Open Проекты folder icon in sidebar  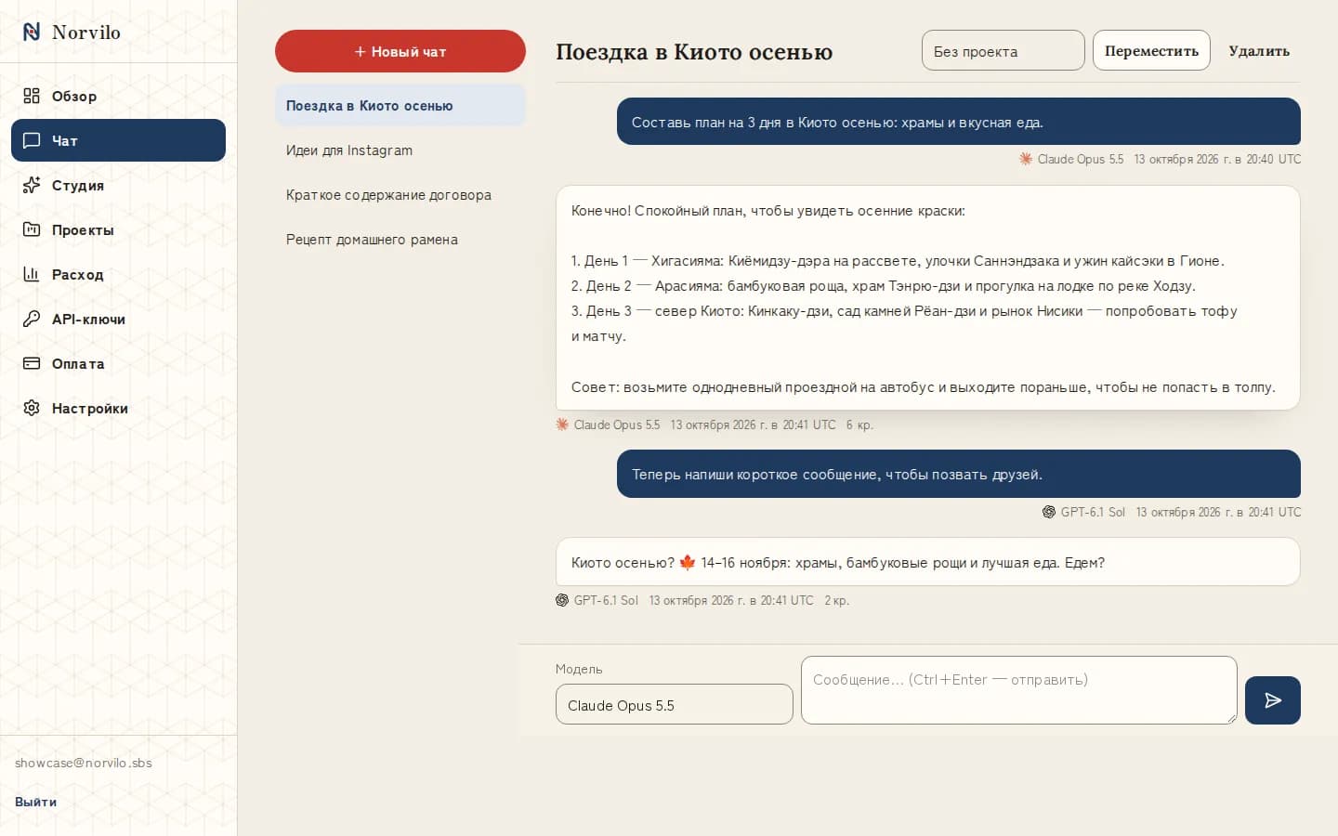click(32, 229)
